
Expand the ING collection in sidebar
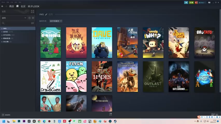2,28
